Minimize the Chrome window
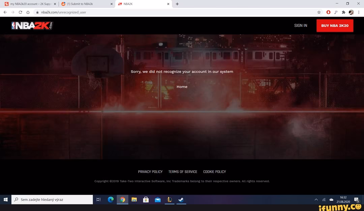 pyautogui.click(x=337, y=3)
